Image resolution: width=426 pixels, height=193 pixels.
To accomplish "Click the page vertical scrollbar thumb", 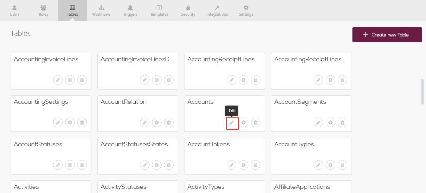I will 422,92.
